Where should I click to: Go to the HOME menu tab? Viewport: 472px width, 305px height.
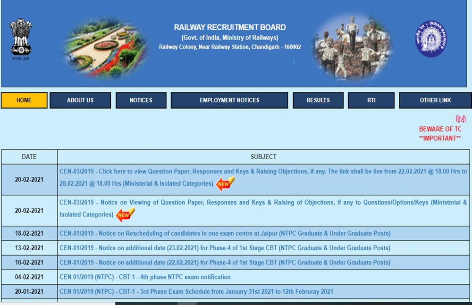[x=24, y=100]
